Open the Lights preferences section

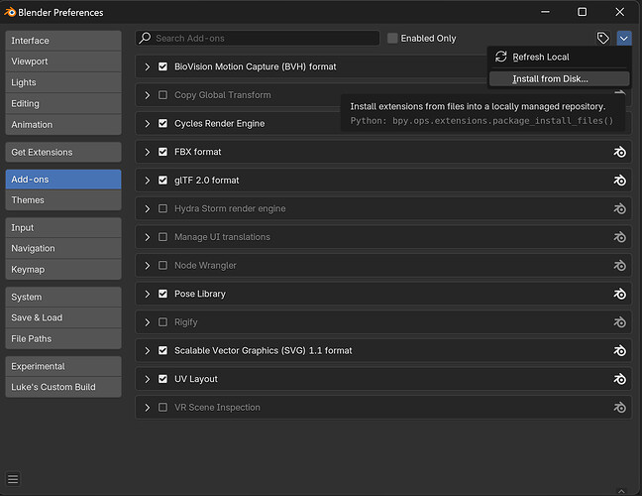point(63,82)
